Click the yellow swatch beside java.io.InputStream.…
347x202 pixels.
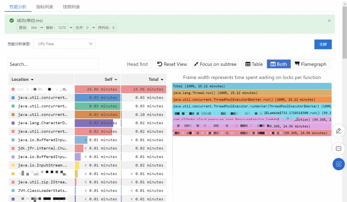13,165
